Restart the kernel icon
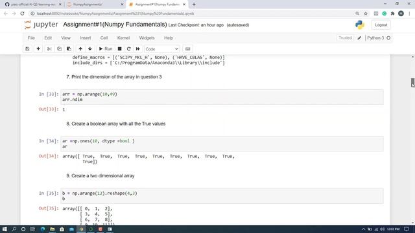The width and height of the screenshot is (415, 233). [x=128, y=49]
